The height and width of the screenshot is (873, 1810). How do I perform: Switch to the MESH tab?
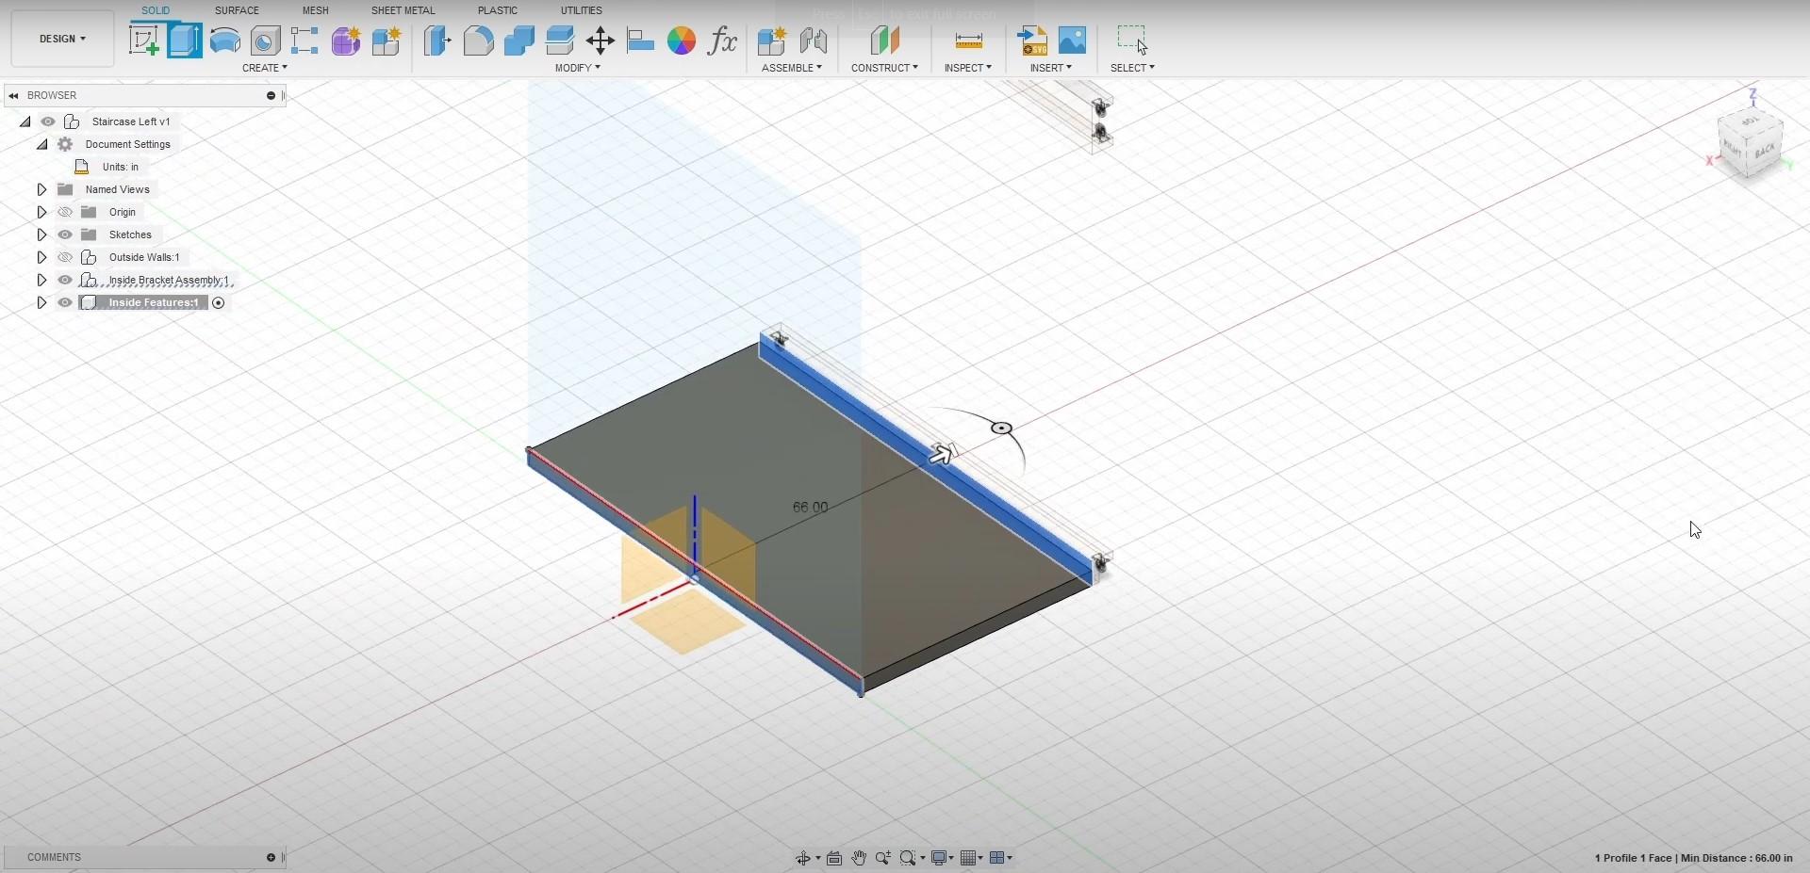[316, 10]
